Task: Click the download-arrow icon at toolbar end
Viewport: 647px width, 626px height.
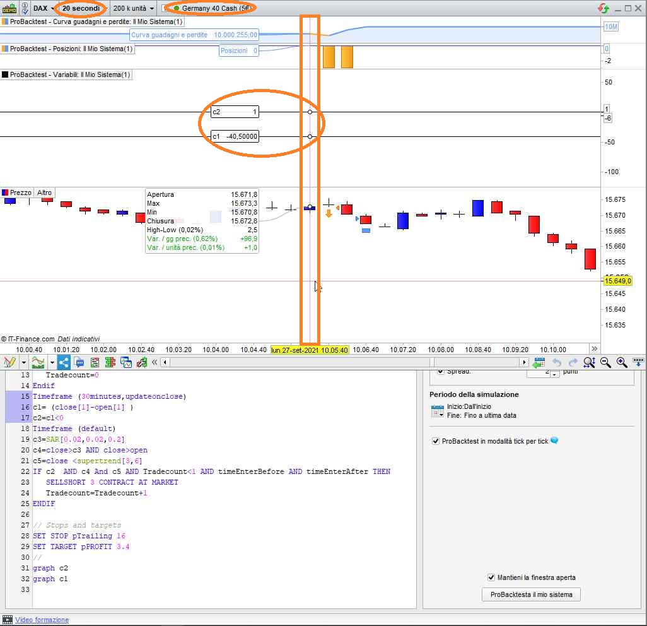Action: tap(638, 363)
